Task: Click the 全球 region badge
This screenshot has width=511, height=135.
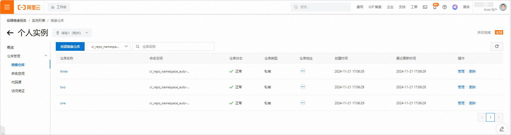Action: [x=499, y=32]
